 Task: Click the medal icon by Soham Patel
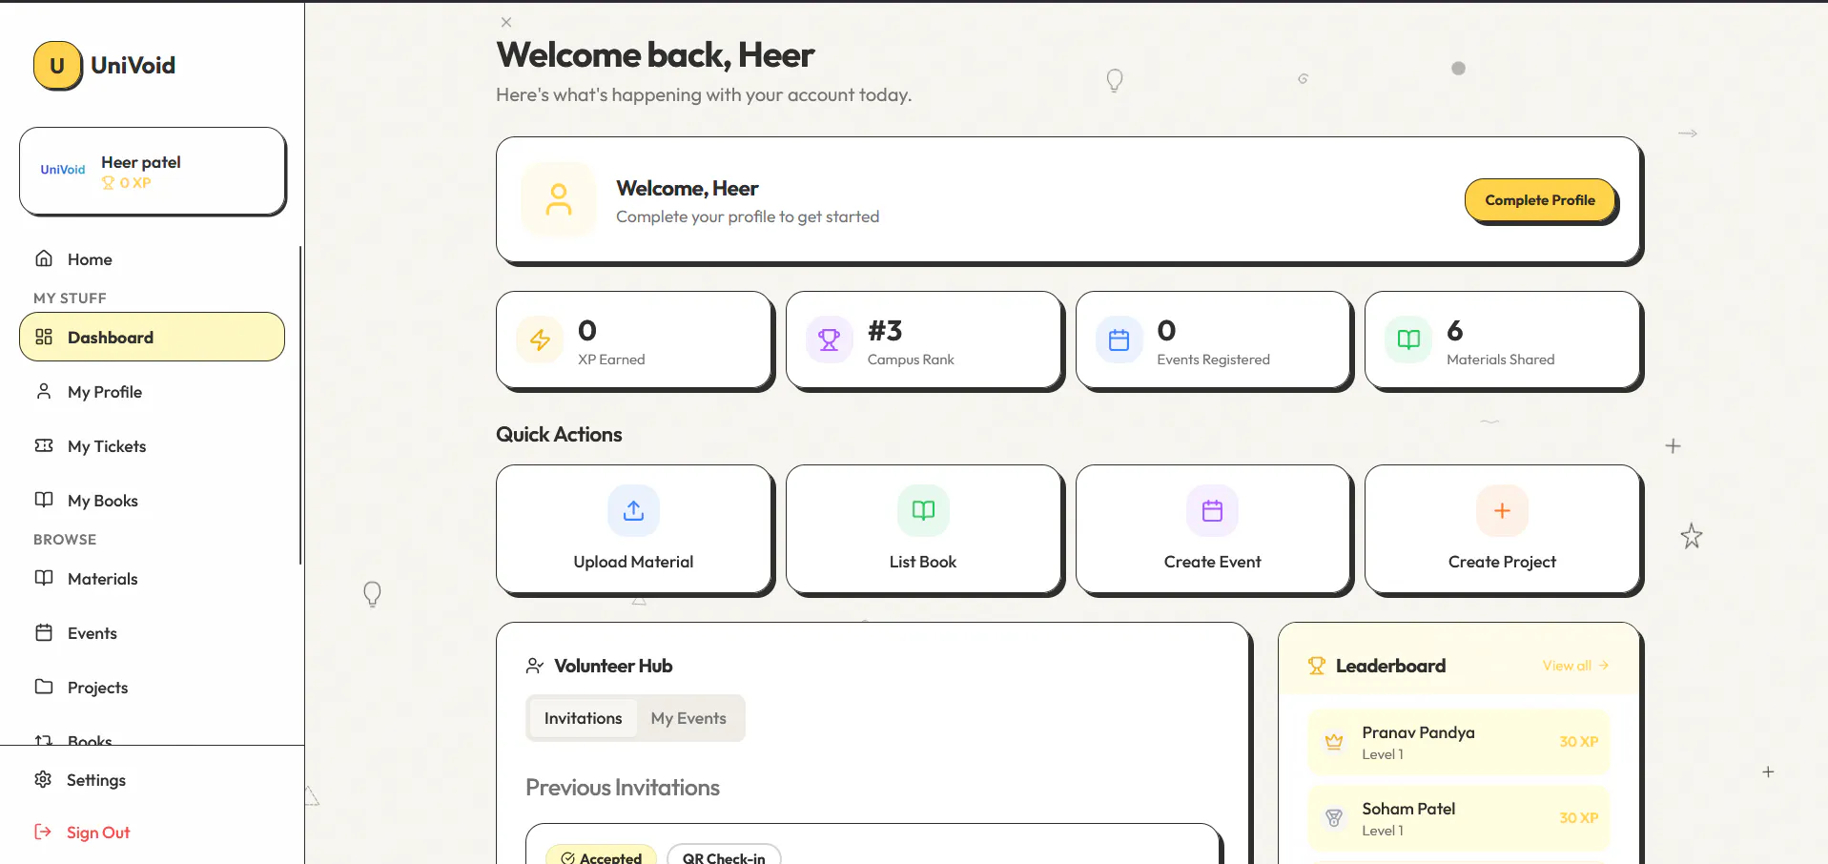[1334, 817]
